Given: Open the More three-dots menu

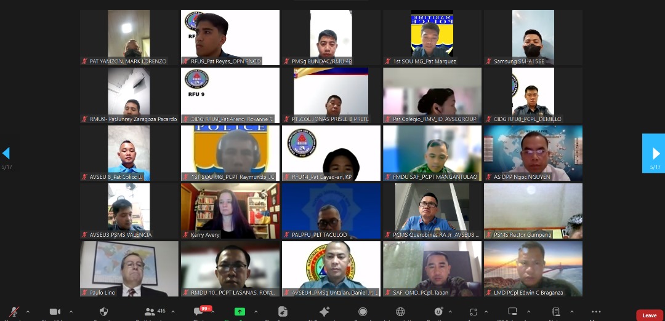Looking at the screenshot, I should pyautogui.click(x=596, y=312).
